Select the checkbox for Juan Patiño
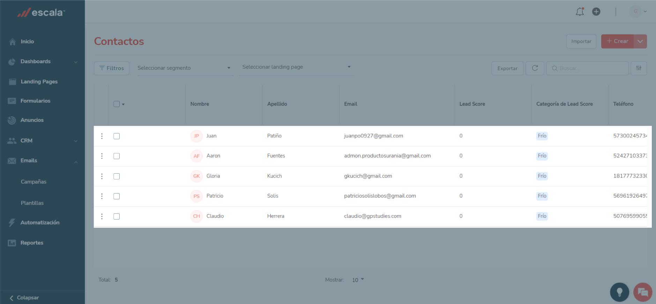Image resolution: width=656 pixels, height=304 pixels. coord(117,136)
